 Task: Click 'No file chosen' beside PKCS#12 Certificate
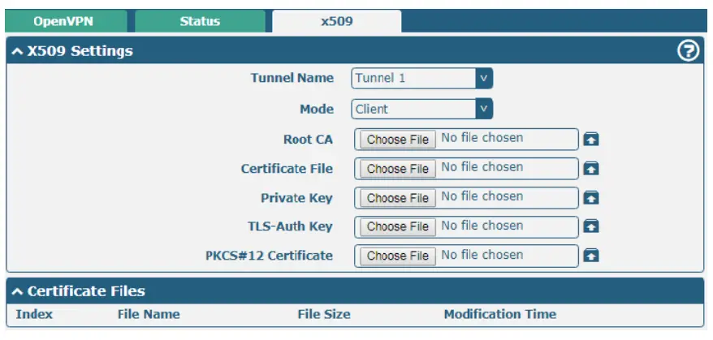tap(482, 255)
